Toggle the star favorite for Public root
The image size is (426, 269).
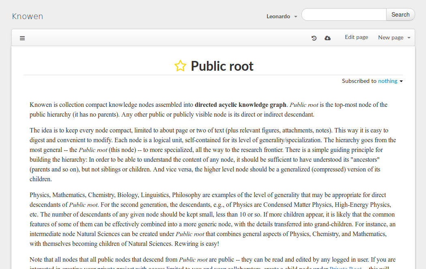click(x=180, y=66)
